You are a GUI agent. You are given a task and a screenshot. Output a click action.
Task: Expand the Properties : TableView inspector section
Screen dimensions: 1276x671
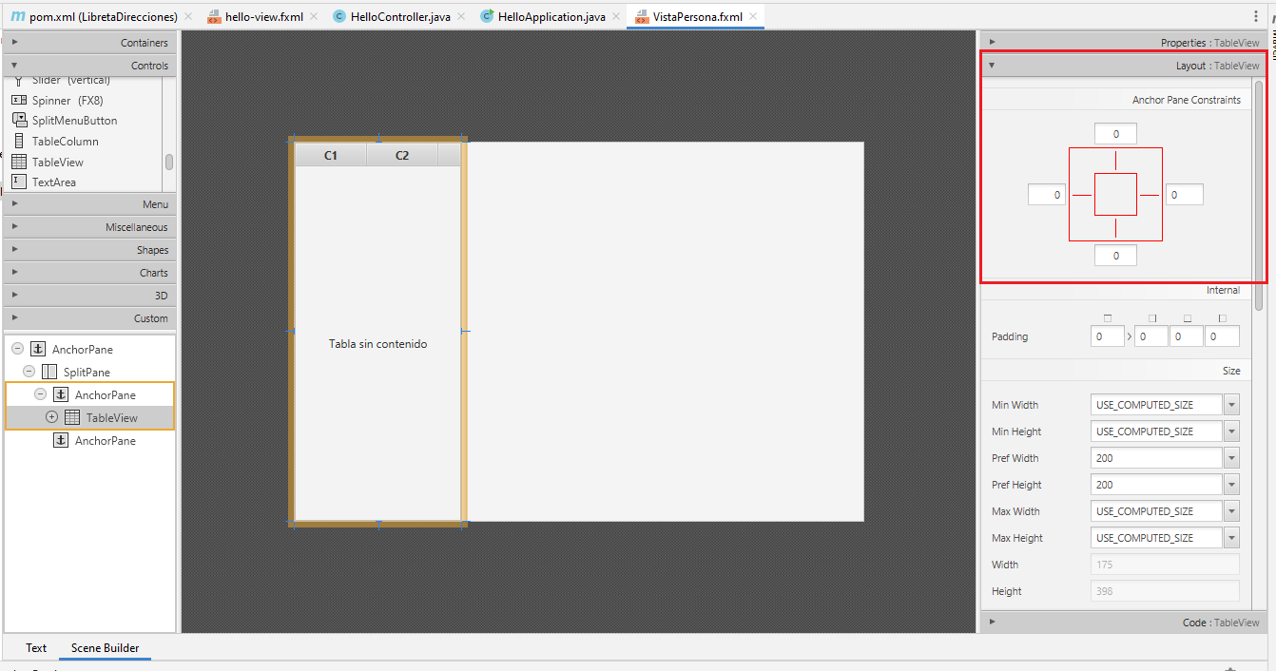tap(1124, 43)
